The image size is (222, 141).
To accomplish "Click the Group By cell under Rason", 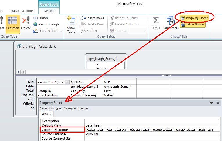I will (x=53, y=91).
